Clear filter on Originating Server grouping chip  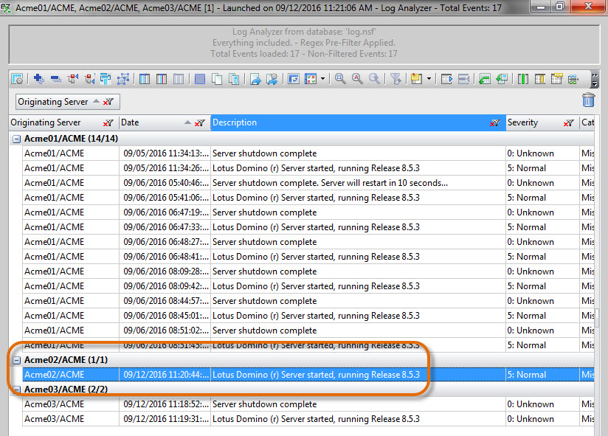coord(108,102)
